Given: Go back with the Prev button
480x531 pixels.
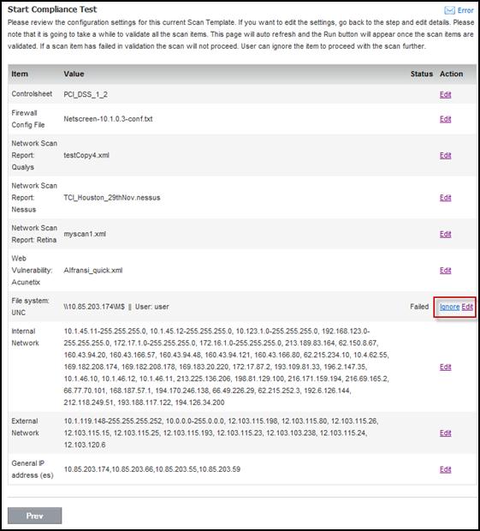Looking at the screenshot, I should 34,516.
